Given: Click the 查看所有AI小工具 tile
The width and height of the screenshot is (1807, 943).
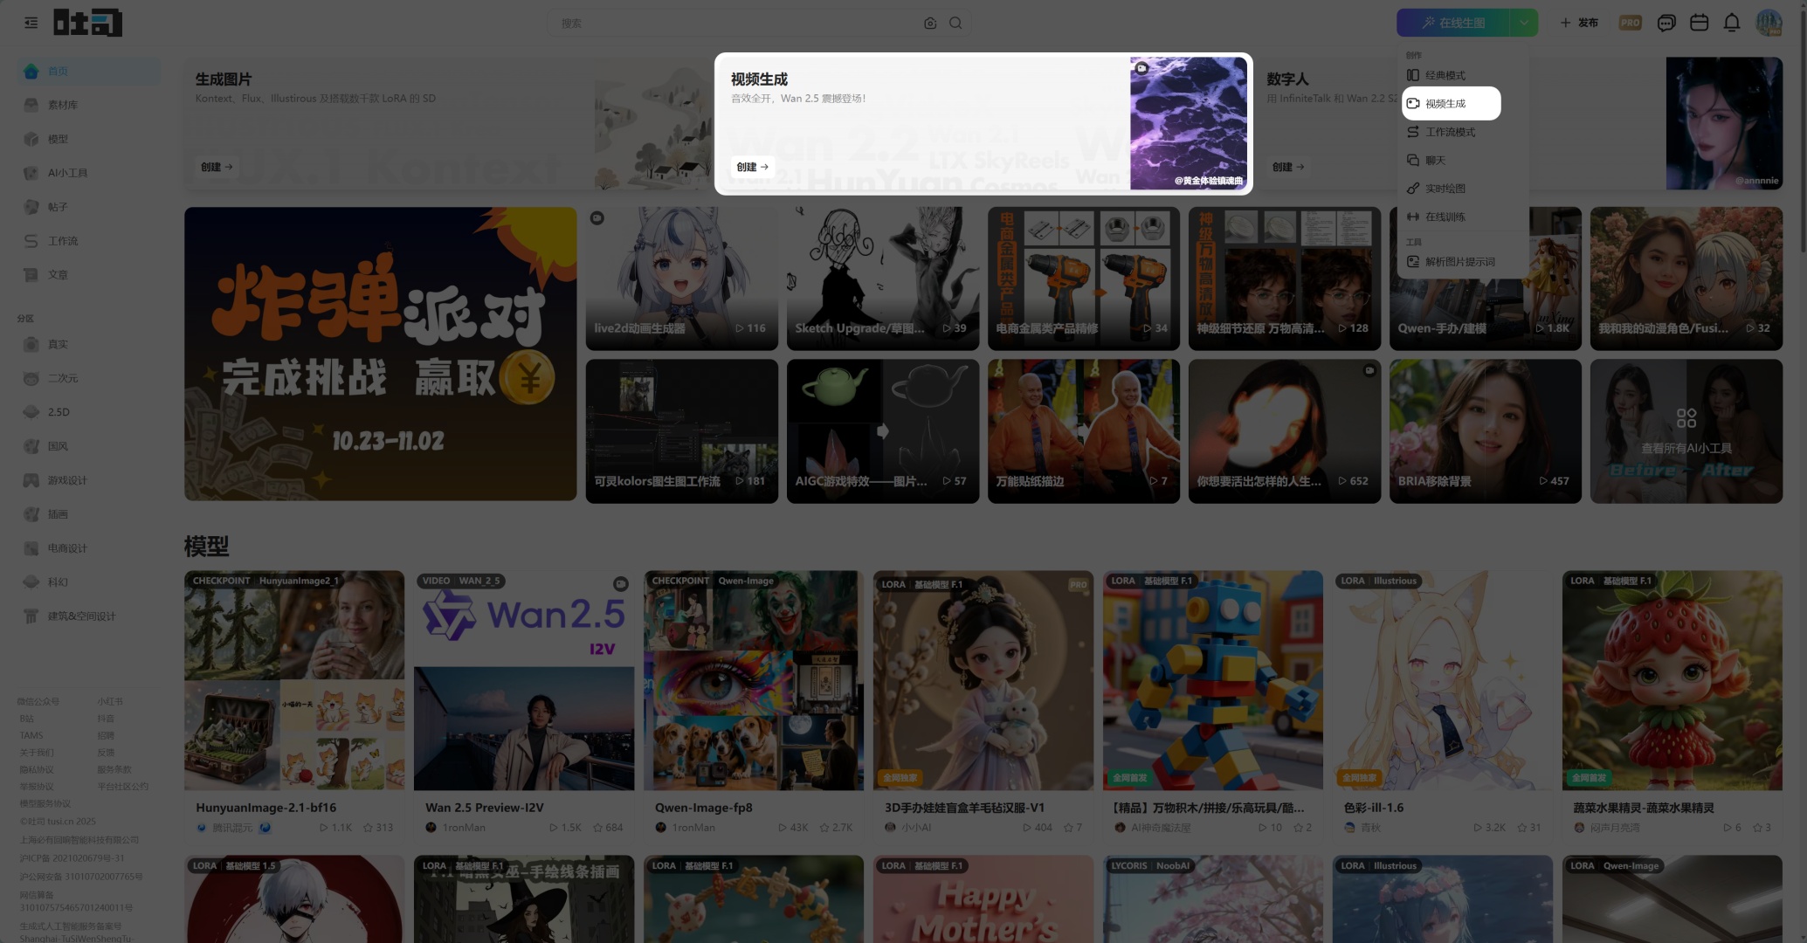Looking at the screenshot, I should (1686, 431).
